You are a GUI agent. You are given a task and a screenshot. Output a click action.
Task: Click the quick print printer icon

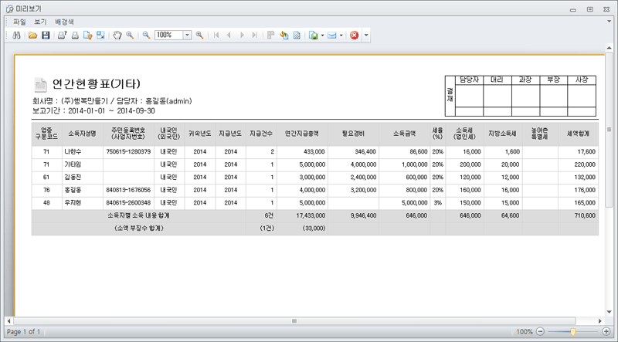(75, 36)
